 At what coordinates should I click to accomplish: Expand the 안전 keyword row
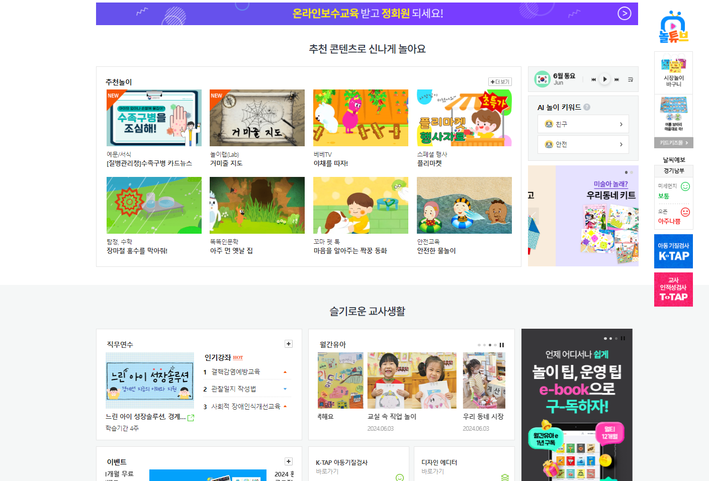click(x=583, y=144)
